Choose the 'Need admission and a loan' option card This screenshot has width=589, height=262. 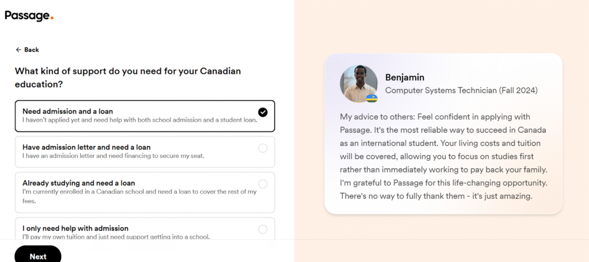click(x=145, y=116)
